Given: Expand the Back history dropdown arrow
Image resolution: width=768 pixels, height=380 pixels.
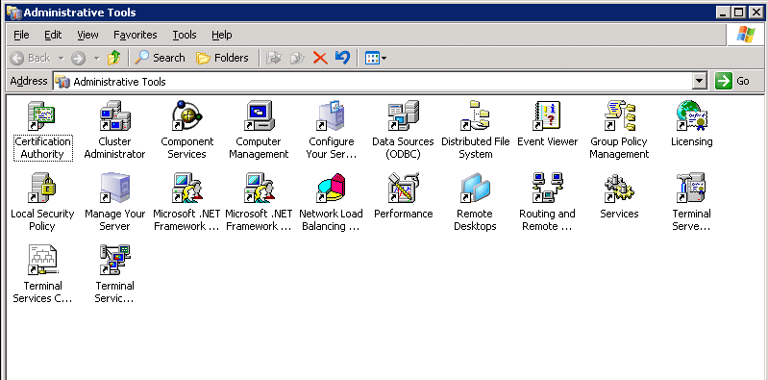Looking at the screenshot, I should [62, 58].
